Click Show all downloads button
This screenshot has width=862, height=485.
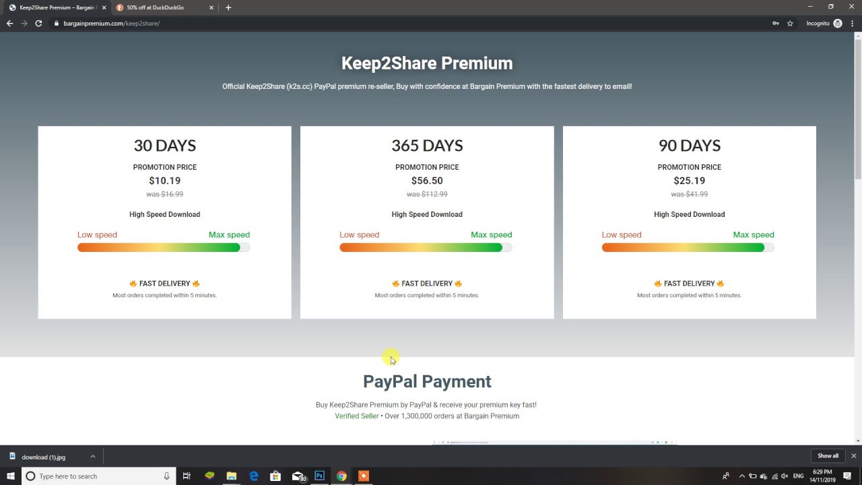click(x=828, y=456)
